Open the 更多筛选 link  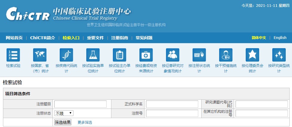(85, 122)
